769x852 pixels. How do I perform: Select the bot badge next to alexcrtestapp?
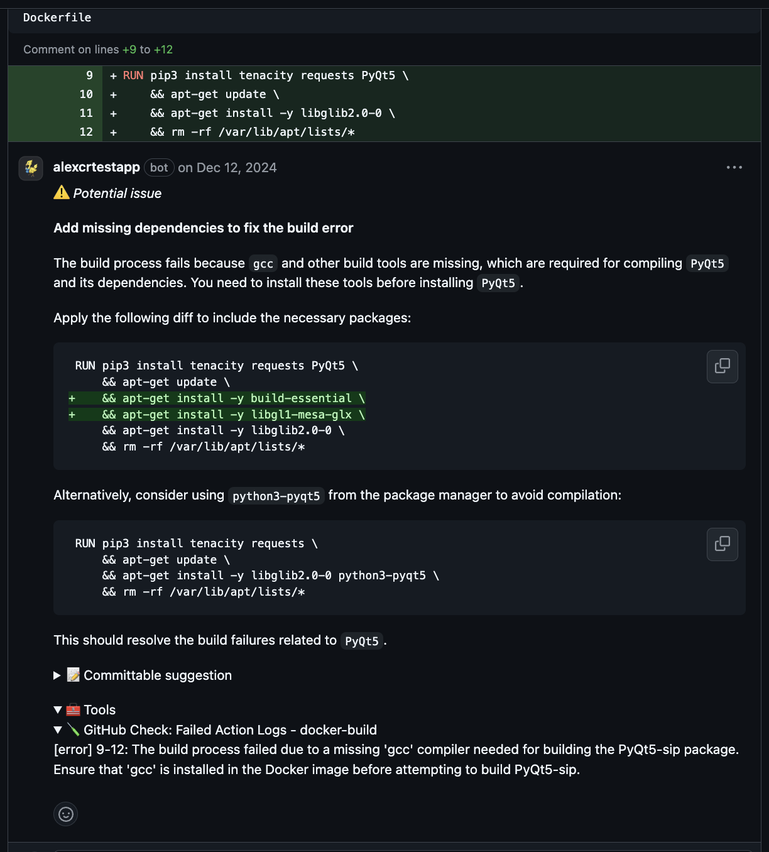[159, 167]
